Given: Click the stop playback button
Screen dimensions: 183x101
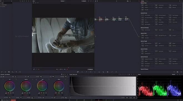Looking at the screenshot, I should click(61, 69).
